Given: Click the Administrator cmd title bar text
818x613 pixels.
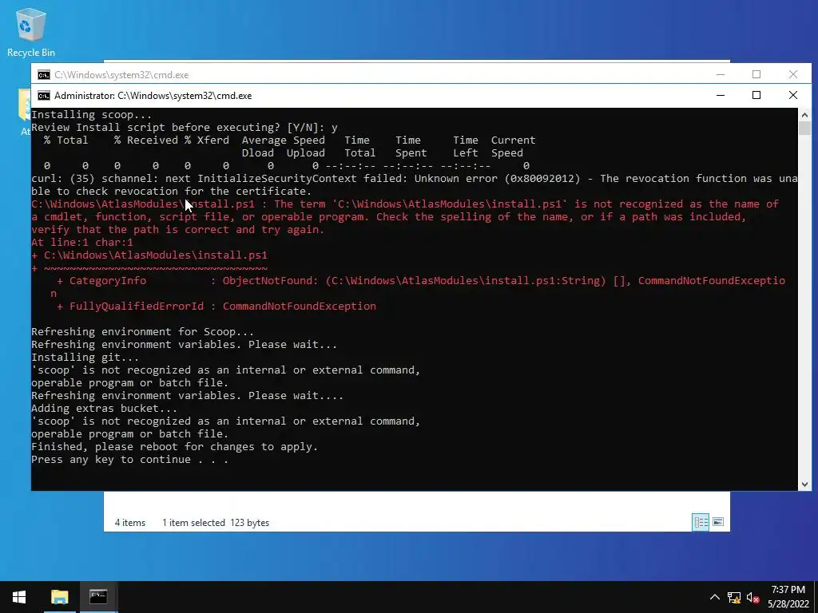Looking at the screenshot, I should [x=153, y=96].
